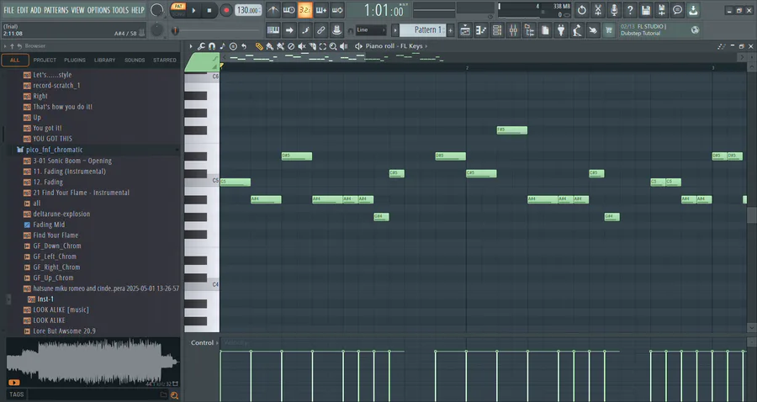757x402 pixels.
Task: Open the piano roll snap magnet menu
Action: [212, 46]
